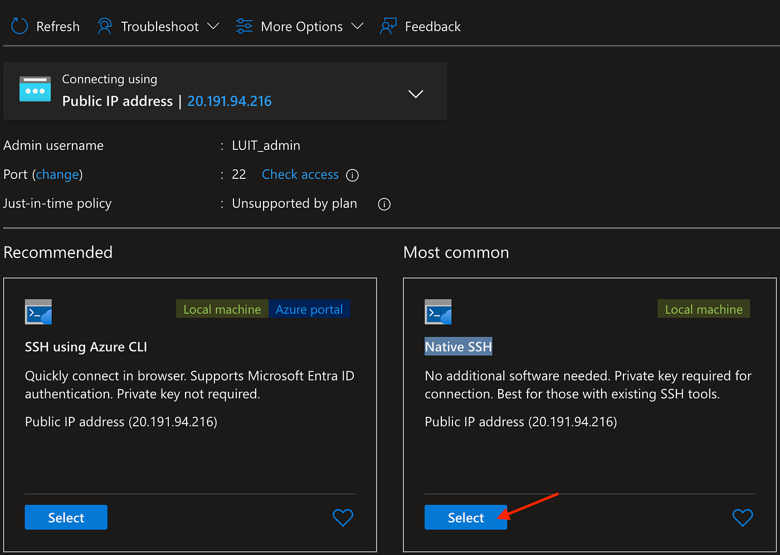The image size is (780, 555).
Task: Expand the Connecting using dropdown chevron
Action: pyautogui.click(x=416, y=94)
